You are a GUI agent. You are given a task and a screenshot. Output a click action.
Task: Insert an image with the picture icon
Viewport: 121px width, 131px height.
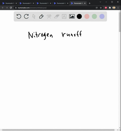coord(72,16)
